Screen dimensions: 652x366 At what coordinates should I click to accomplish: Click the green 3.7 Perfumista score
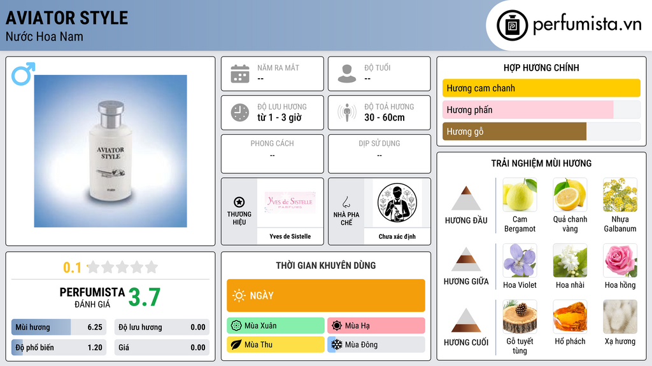pos(145,297)
